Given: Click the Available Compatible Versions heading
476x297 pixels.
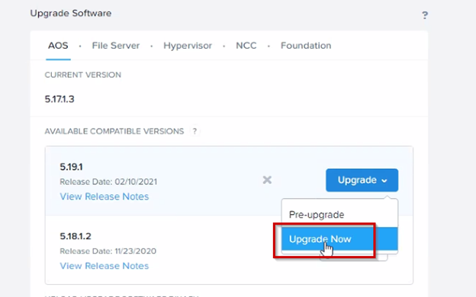Looking at the screenshot, I should click(114, 131).
